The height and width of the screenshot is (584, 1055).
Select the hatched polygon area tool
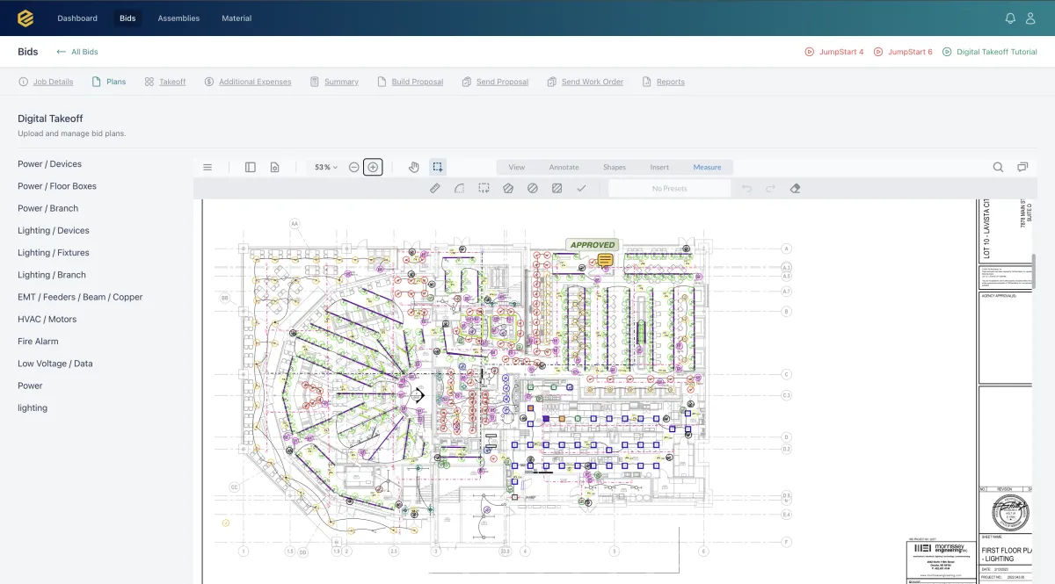click(507, 188)
